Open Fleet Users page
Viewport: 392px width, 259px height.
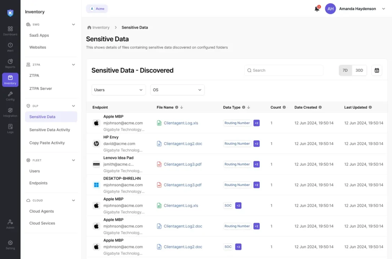click(34, 171)
